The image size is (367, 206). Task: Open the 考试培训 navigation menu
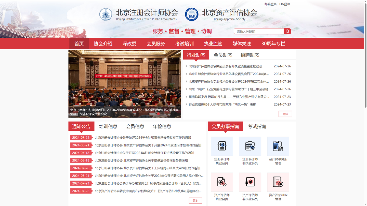click(x=185, y=43)
